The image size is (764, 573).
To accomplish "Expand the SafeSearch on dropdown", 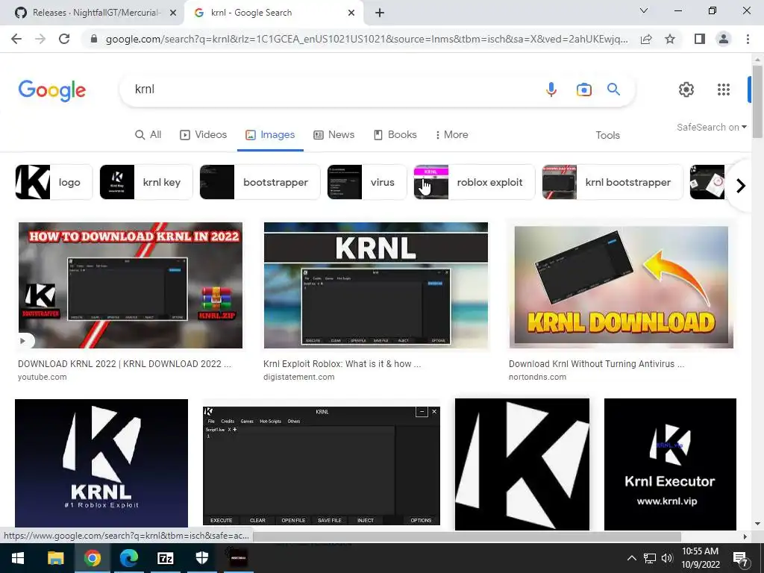I will pyautogui.click(x=711, y=127).
